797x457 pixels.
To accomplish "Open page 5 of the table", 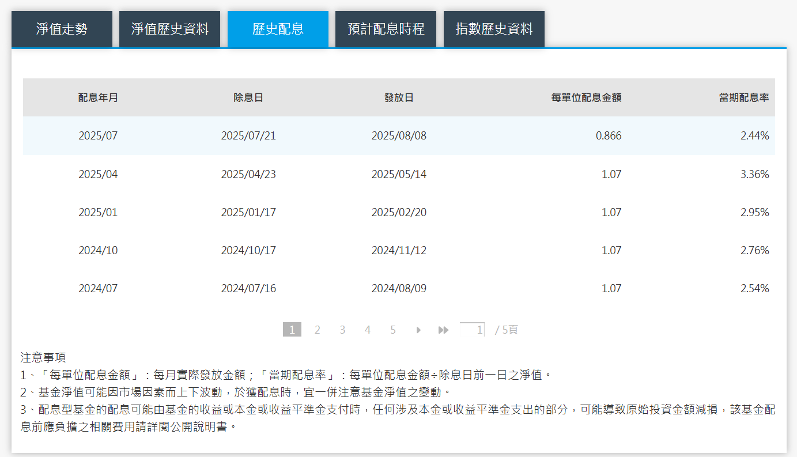I will [392, 329].
